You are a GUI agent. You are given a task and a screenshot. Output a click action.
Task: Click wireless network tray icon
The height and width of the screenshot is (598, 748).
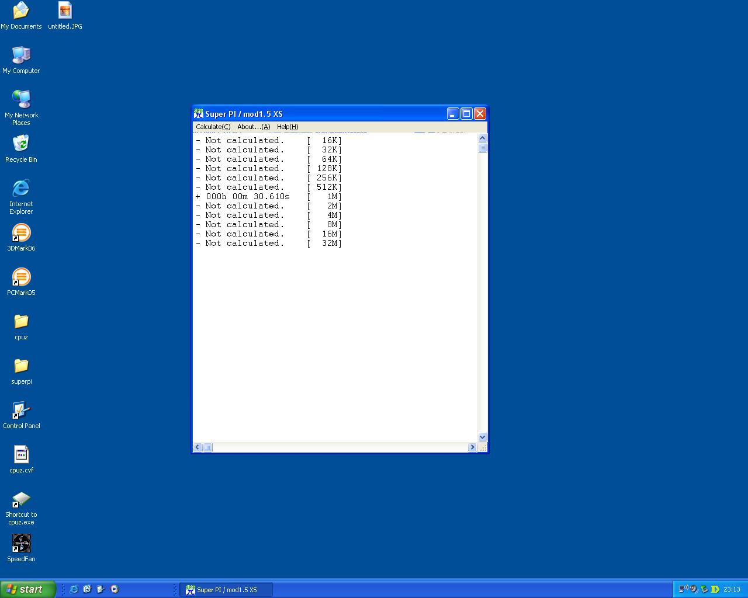[683, 589]
